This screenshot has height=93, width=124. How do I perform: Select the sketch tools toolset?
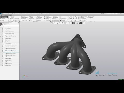click(4, 20)
